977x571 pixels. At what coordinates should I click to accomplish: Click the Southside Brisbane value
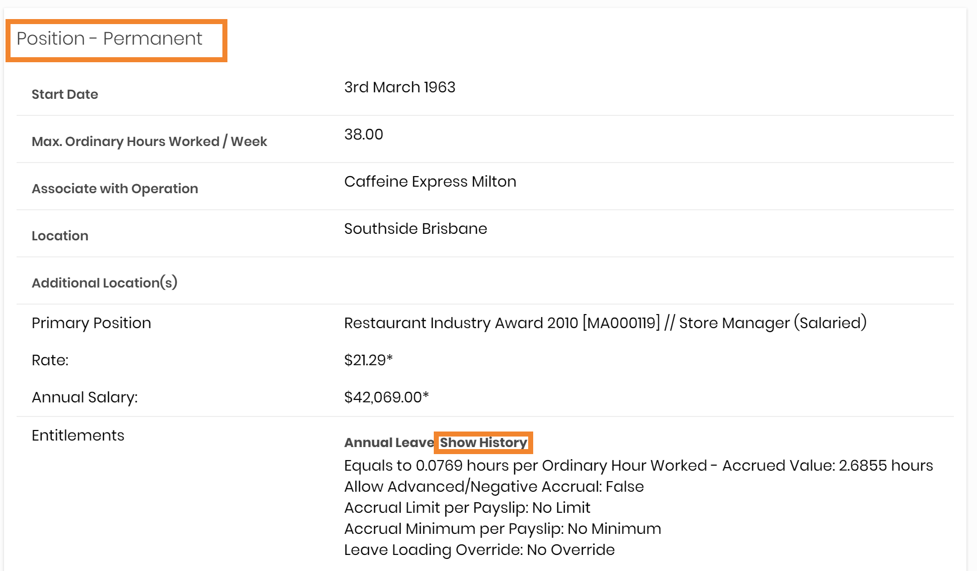pyautogui.click(x=415, y=229)
